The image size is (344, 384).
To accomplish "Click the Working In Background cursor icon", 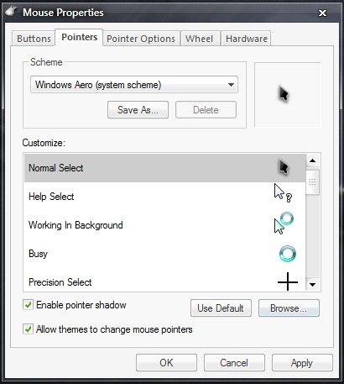I will click(x=284, y=223).
